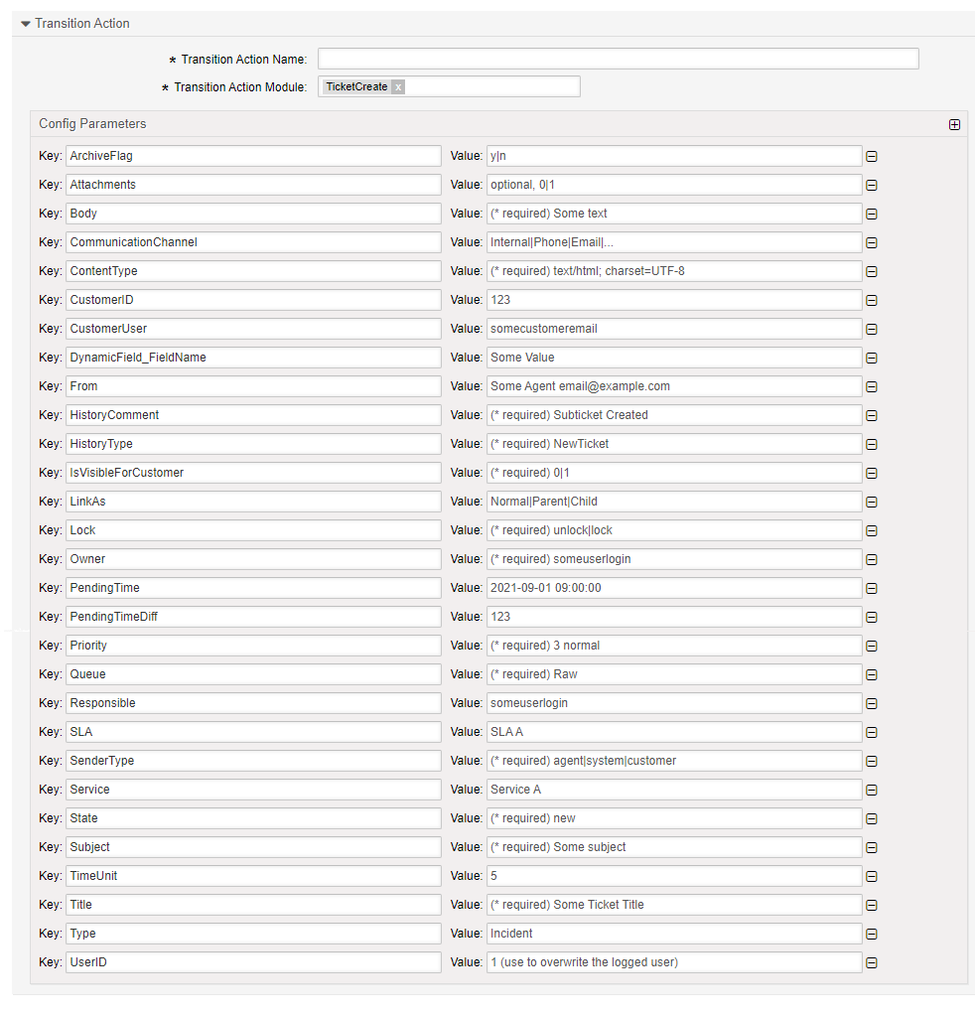Click the Priority value input field
975x1016 pixels.
[x=673, y=646]
